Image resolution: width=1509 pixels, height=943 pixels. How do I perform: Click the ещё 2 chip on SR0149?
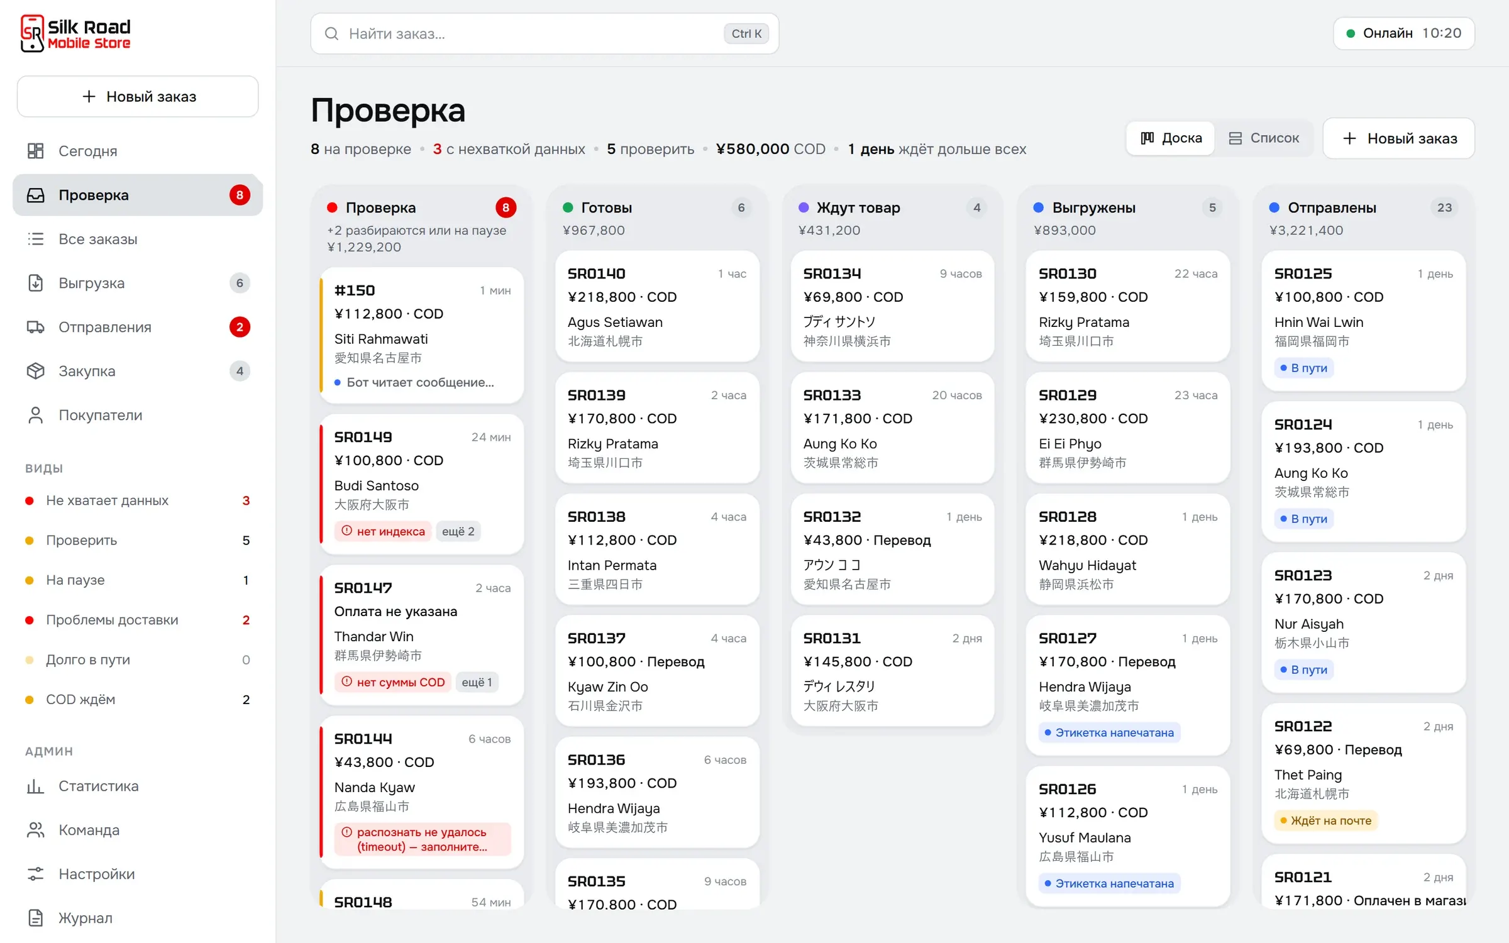point(458,531)
